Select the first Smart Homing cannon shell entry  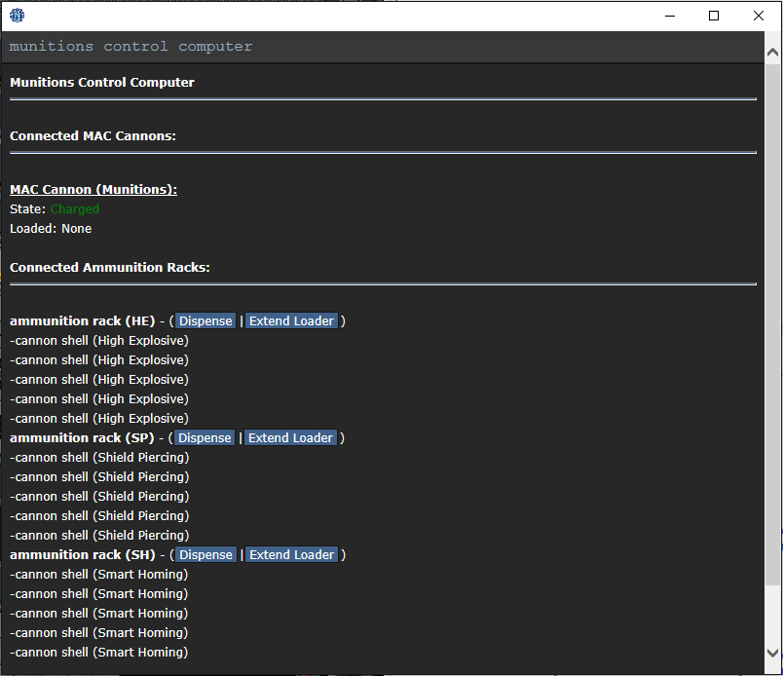click(x=99, y=575)
